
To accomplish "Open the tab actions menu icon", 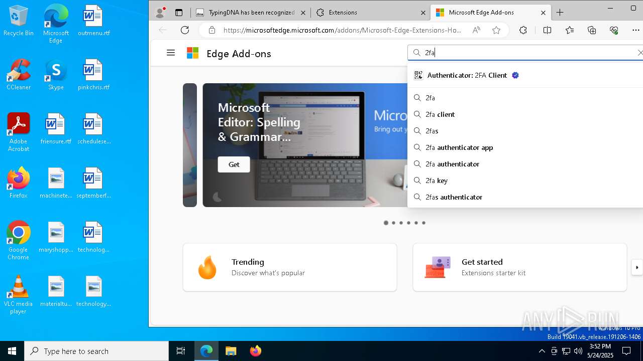I will 179,13.
